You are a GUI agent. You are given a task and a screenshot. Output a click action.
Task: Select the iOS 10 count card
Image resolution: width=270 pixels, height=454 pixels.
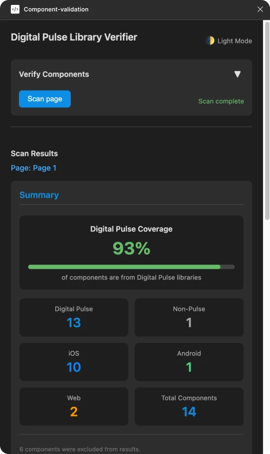tap(74, 362)
